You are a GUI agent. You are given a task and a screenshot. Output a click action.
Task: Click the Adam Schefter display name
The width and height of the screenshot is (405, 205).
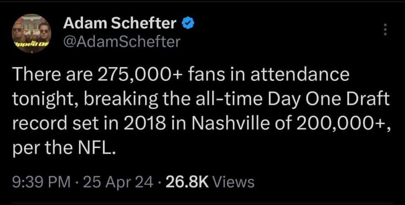[x=119, y=24]
